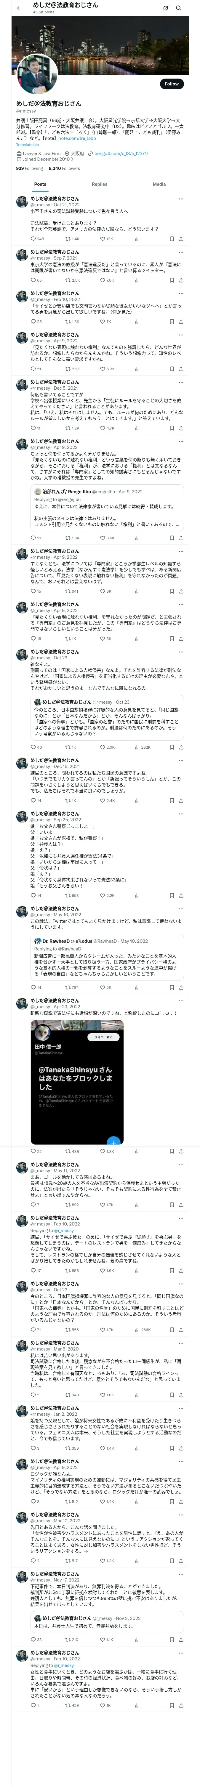This screenshot has height=1786, width=200.
Task: Click the Follow button
Action: (171, 84)
